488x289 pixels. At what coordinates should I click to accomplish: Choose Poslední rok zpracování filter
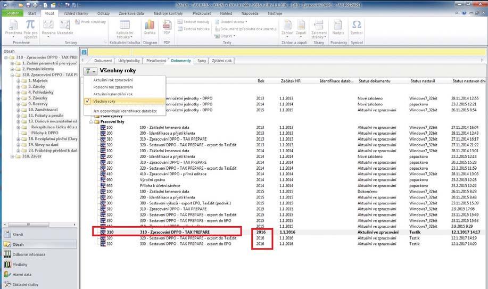pos(113,87)
